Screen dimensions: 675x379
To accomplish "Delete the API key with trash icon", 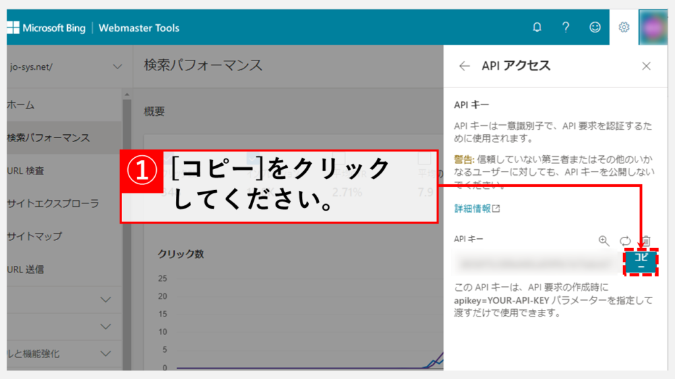I will [646, 241].
